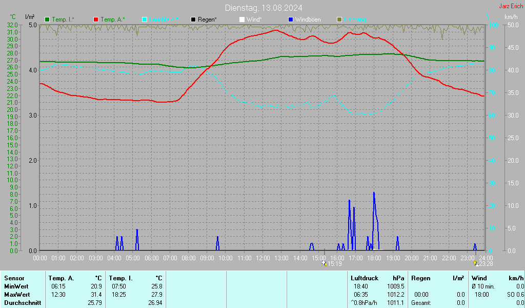Image resolution: width=525 pixels, height=308 pixels.
Task: Click the '32.0' top temperature axis value
Action: click(x=12, y=25)
